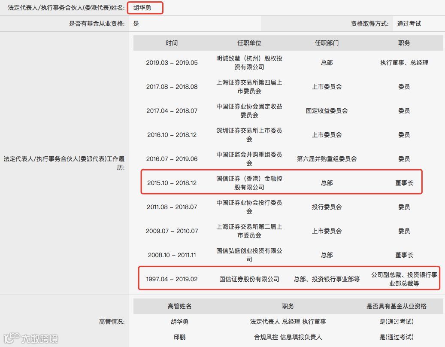Click 上市委员会 in the 2017.08 row
The image size is (445, 347).
[x=327, y=87]
